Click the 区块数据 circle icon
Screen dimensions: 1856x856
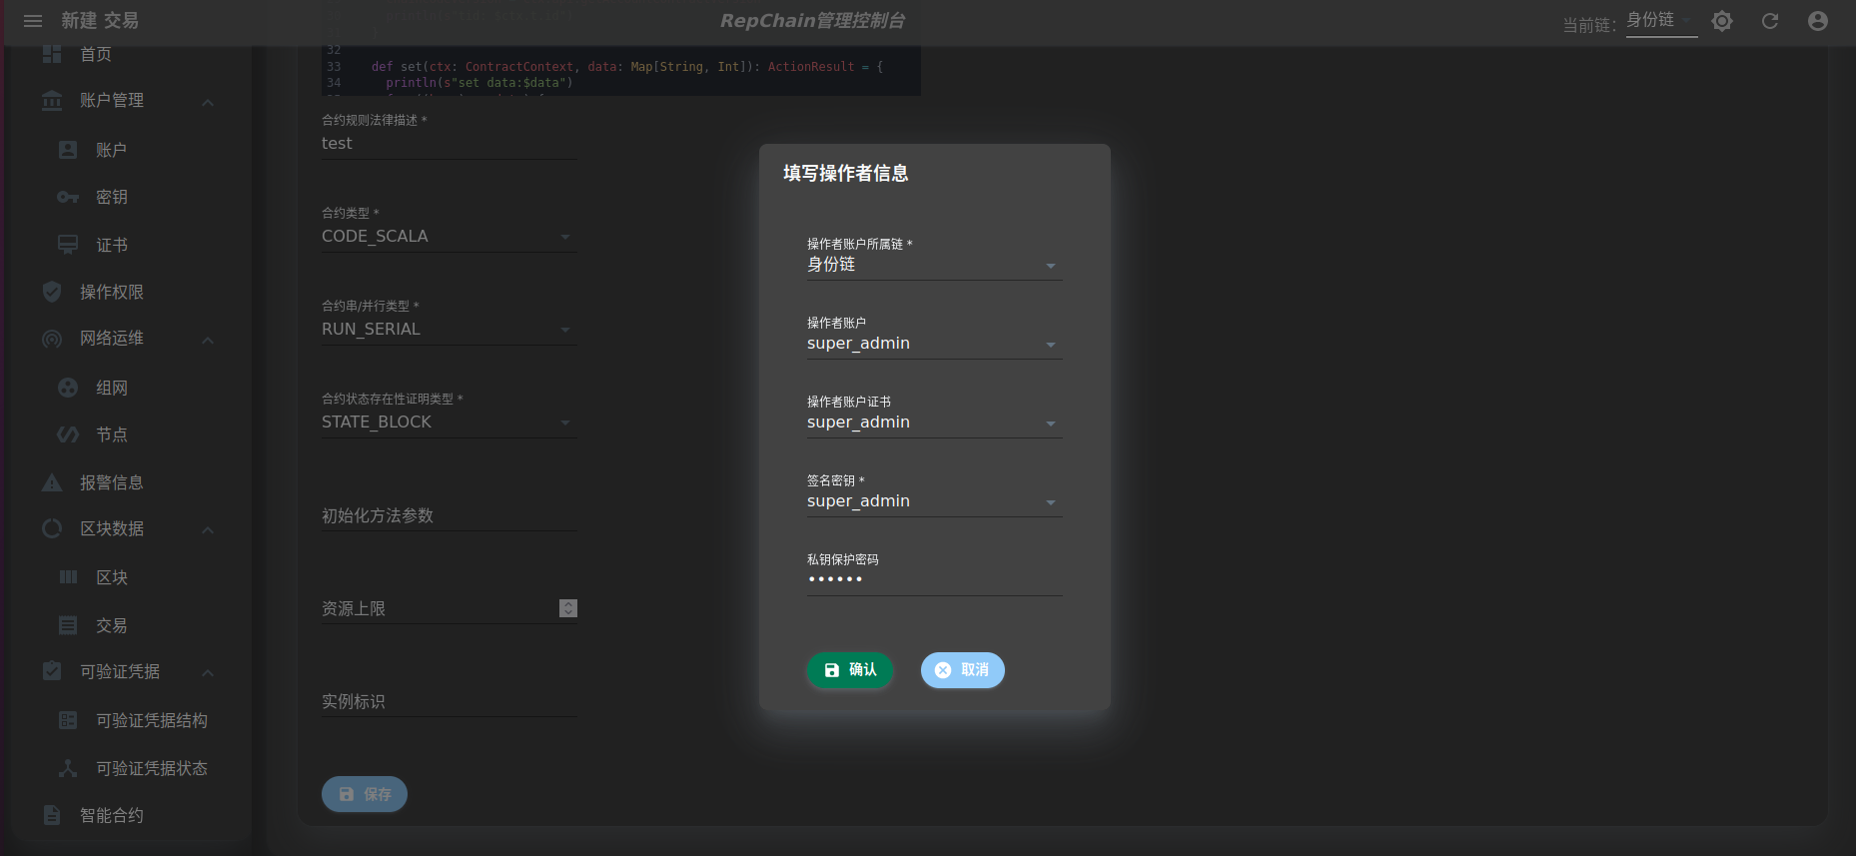[x=52, y=528]
